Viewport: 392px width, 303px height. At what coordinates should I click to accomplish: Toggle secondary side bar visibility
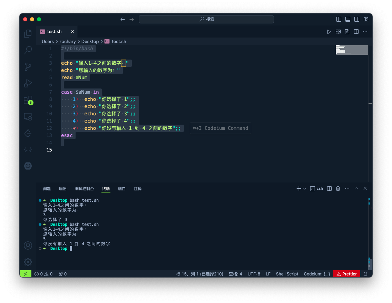[x=357, y=19]
